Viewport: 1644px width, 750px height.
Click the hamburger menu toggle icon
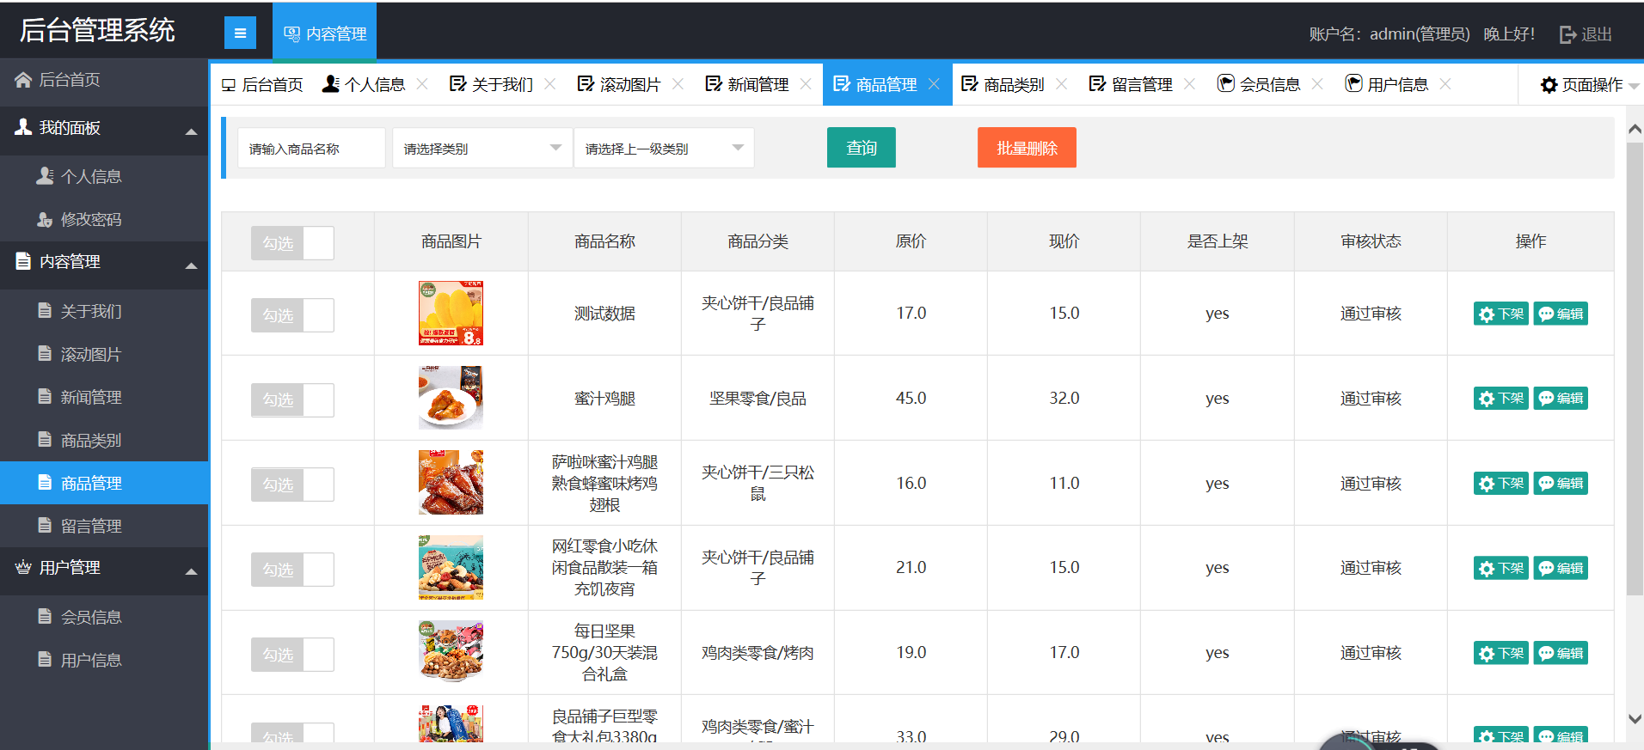coord(240,34)
